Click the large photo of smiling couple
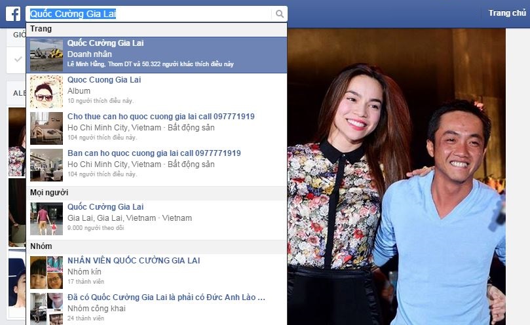 tap(396, 176)
